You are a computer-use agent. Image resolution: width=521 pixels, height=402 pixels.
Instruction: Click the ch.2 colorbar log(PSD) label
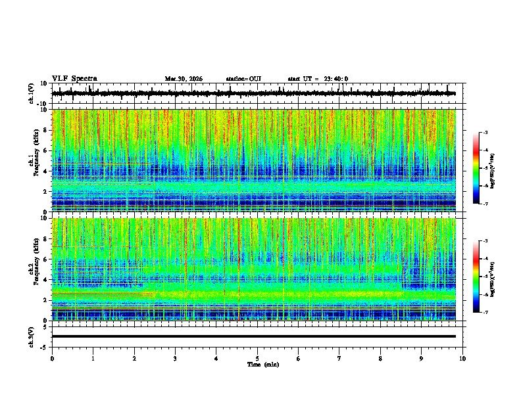pyautogui.click(x=493, y=279)
